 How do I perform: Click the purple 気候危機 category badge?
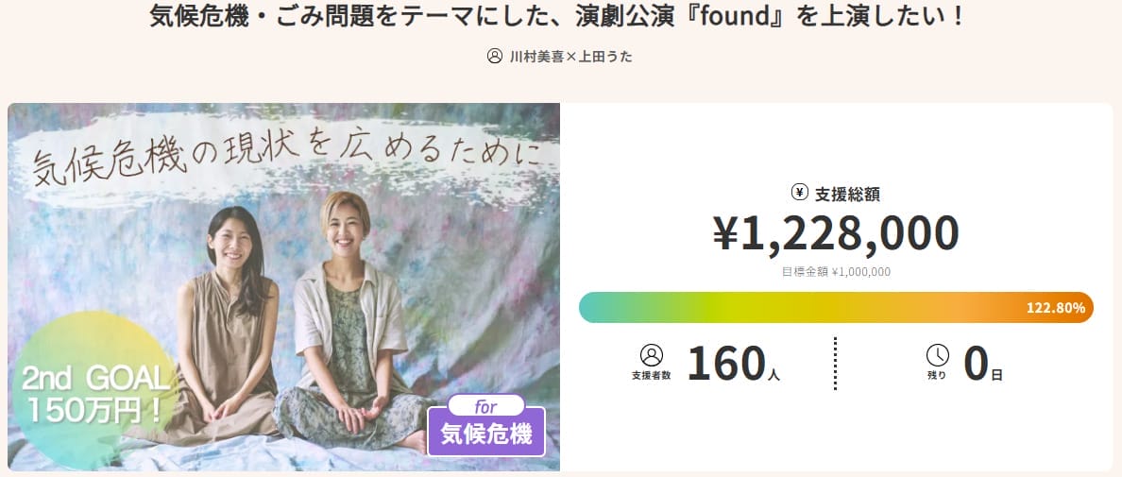(486, 435)
